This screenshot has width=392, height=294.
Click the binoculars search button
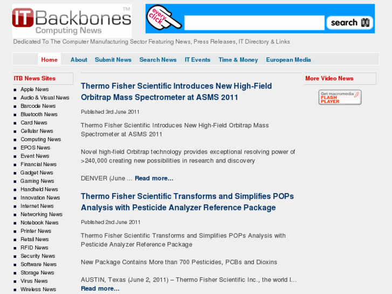click(x=350, y=23)
